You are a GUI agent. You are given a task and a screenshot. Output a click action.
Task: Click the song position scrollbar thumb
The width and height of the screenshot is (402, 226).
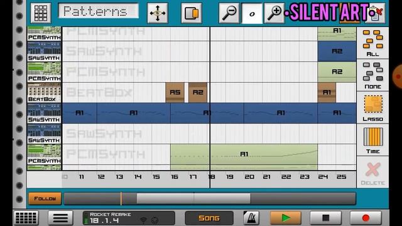(193, 198)
